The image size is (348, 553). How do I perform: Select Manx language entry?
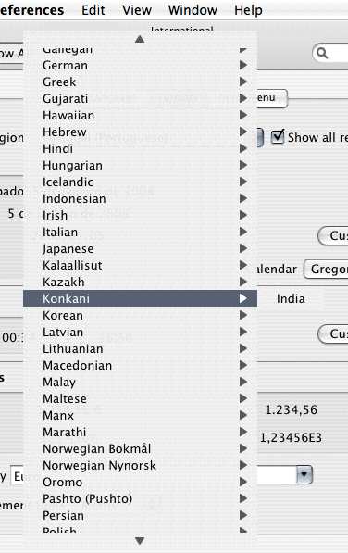[x=140, y=416]
